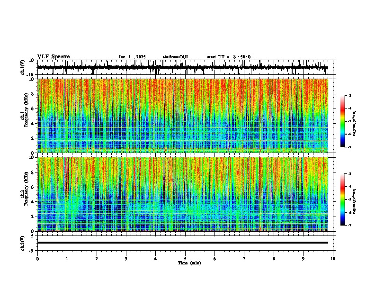Click the "-3" label on the ch.1 color bar
The width and height of the screenshot is (375, 290).
point(349,96)
